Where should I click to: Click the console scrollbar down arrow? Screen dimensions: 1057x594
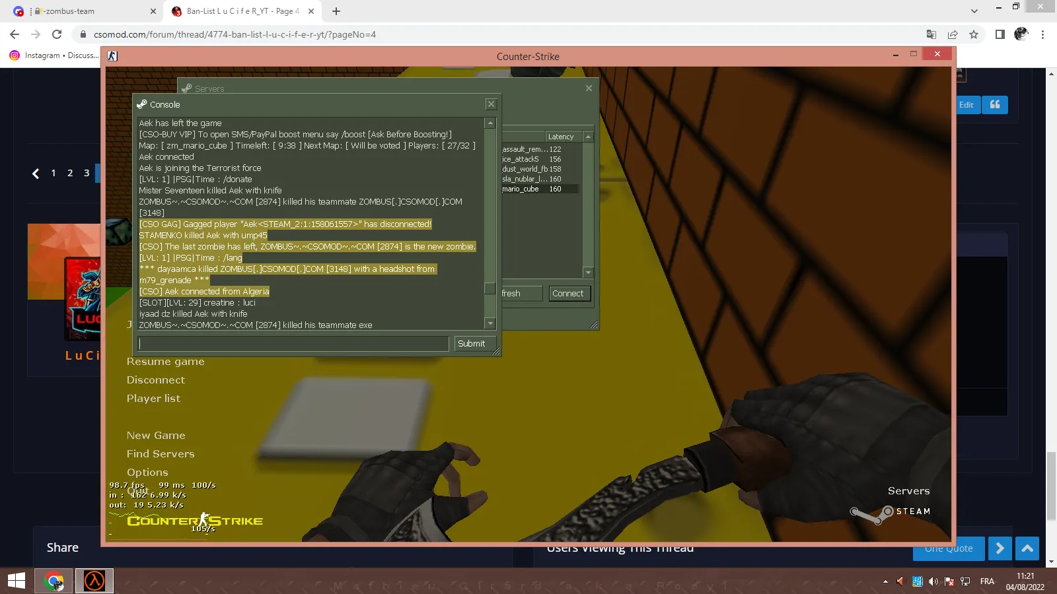point(490,323)
